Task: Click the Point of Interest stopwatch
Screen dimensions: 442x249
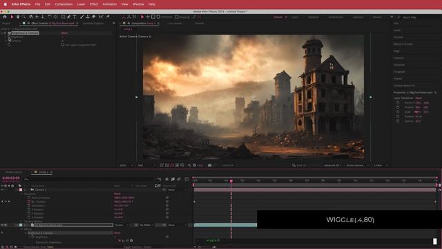Action: click(29, 198)
